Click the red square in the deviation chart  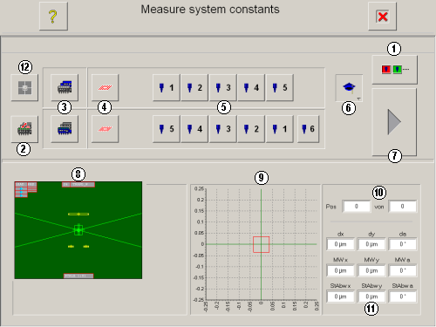pos(261,244)
